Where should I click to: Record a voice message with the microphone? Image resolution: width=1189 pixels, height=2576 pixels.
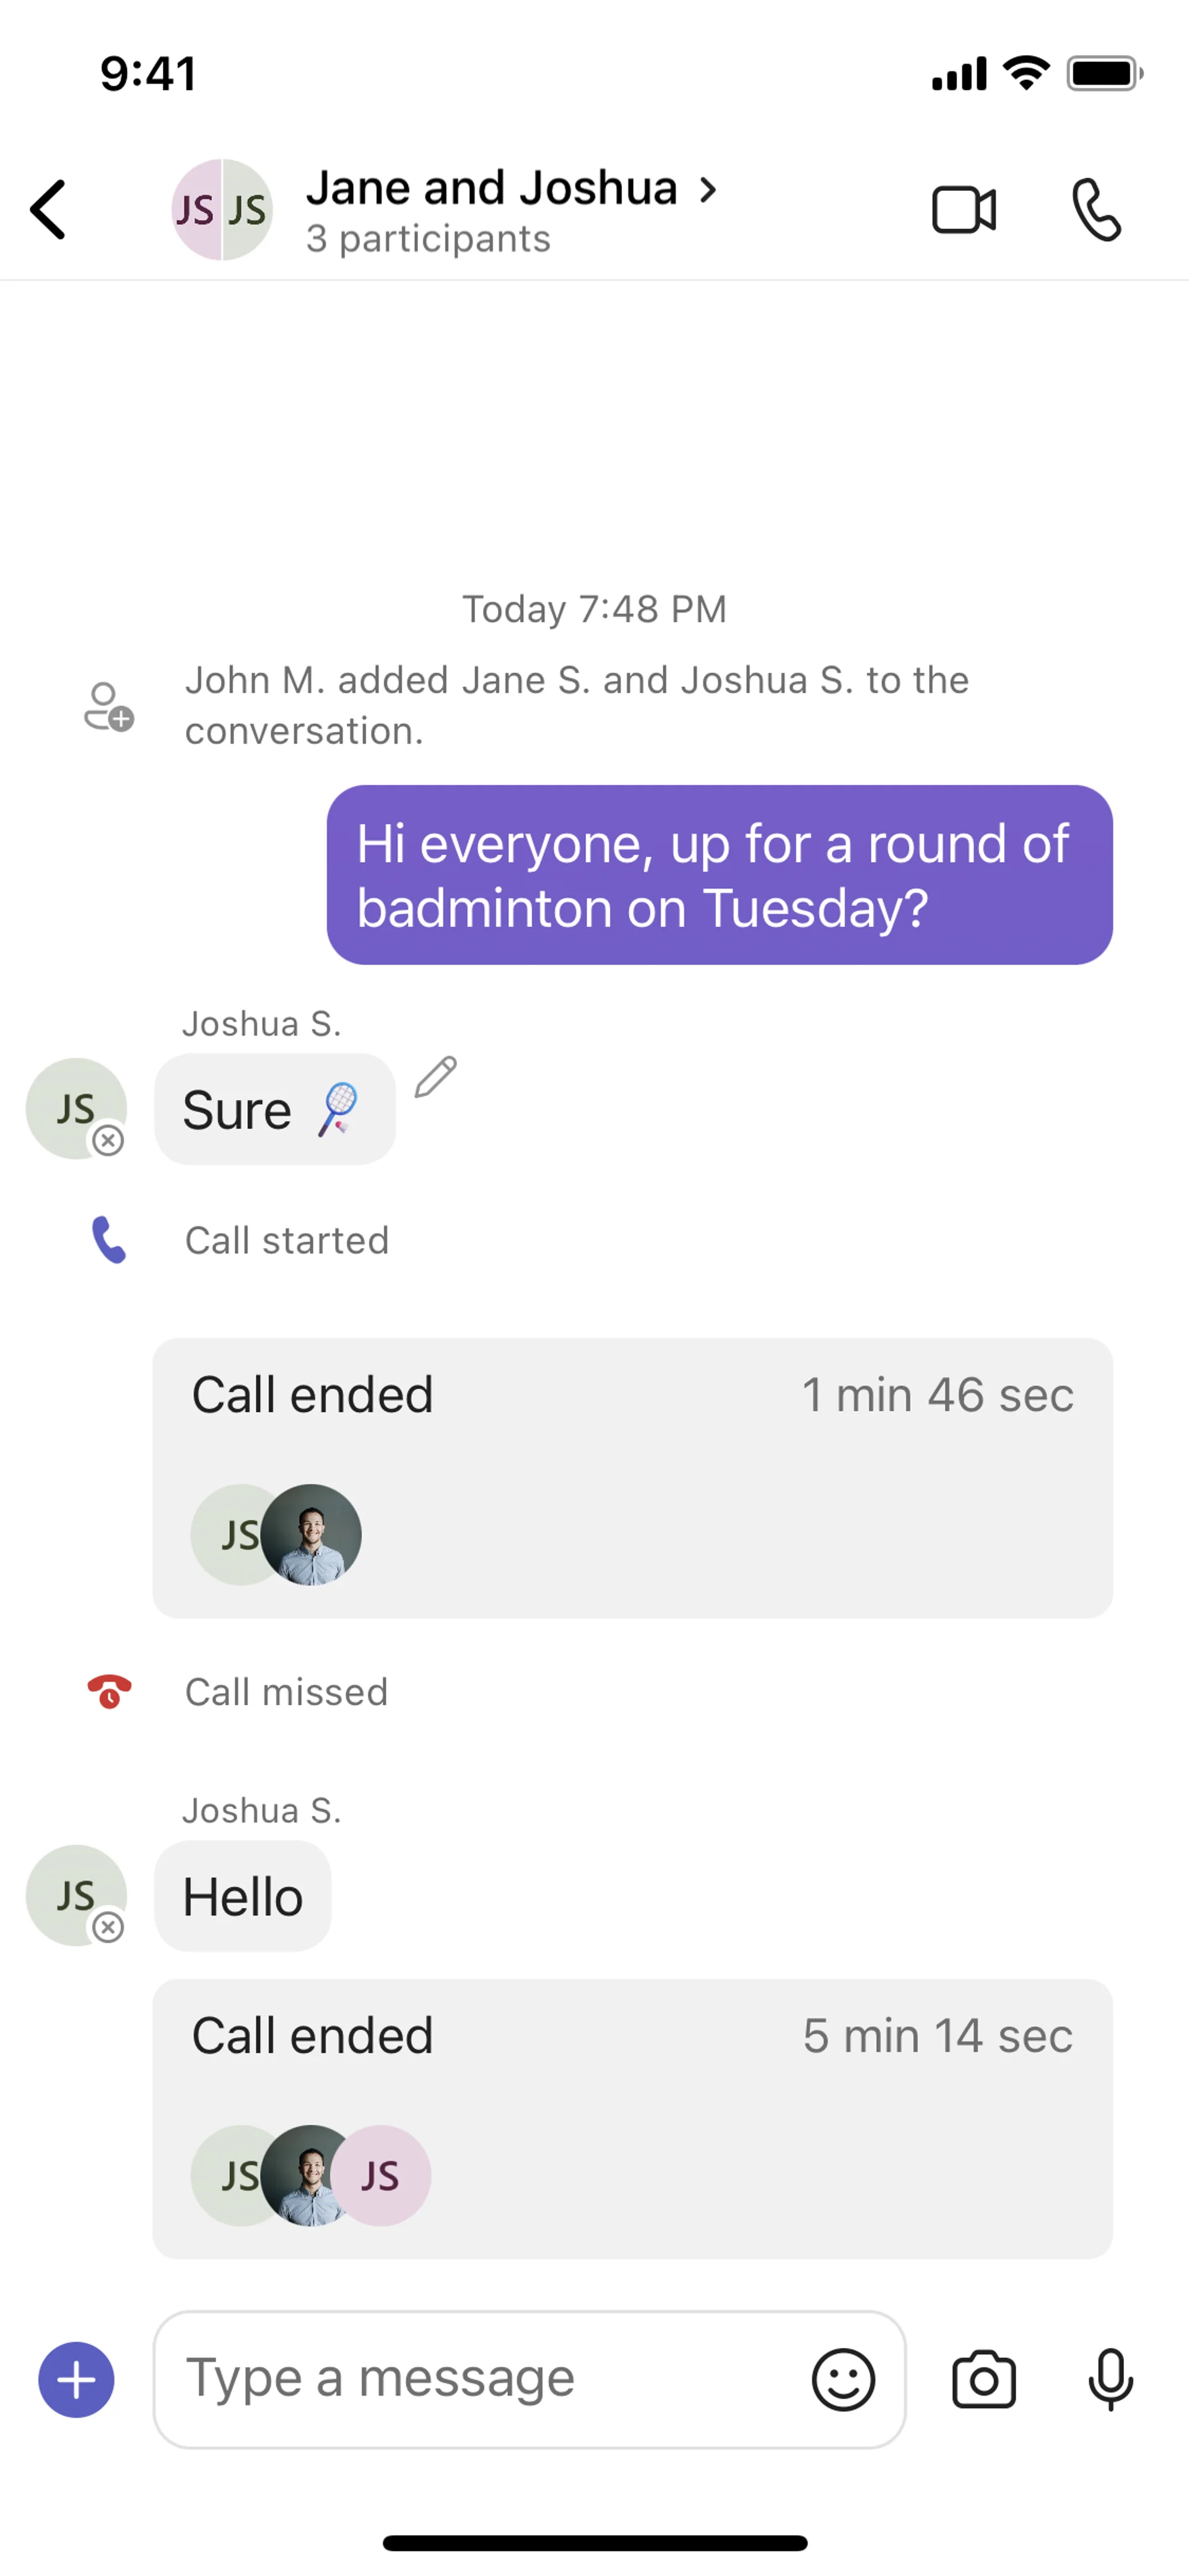coord(1110,2379)
